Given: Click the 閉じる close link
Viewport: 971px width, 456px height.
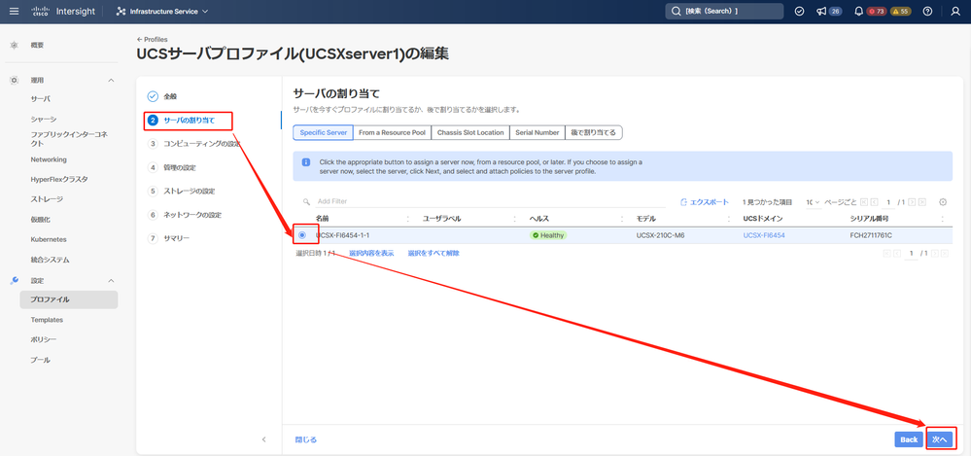Looking at the screenshot, I should pos(306,439).
